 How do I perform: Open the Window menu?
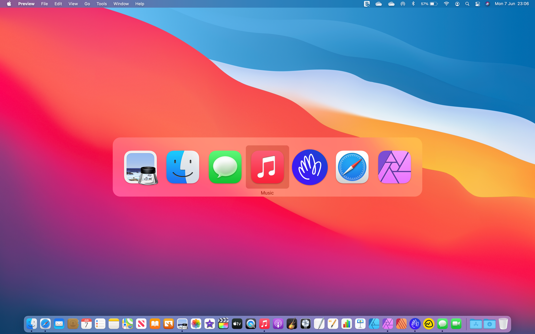[121, 4]
